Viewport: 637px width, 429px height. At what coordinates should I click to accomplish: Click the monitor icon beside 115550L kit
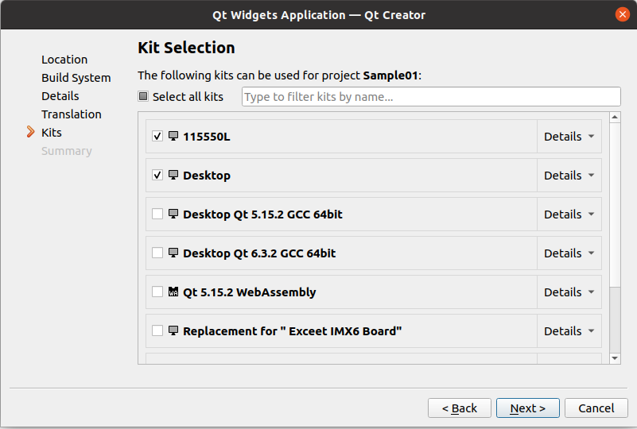pyautogui.click(x=173, y=136)
